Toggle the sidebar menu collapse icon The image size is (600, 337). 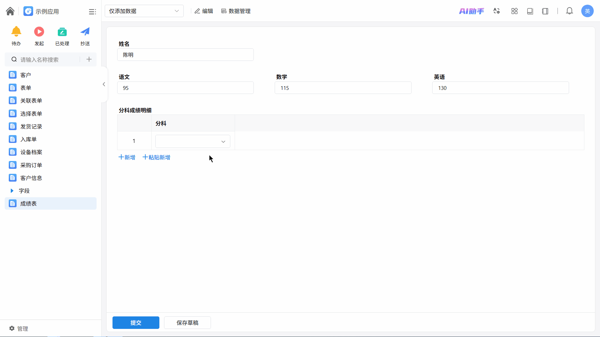(92, 12)
